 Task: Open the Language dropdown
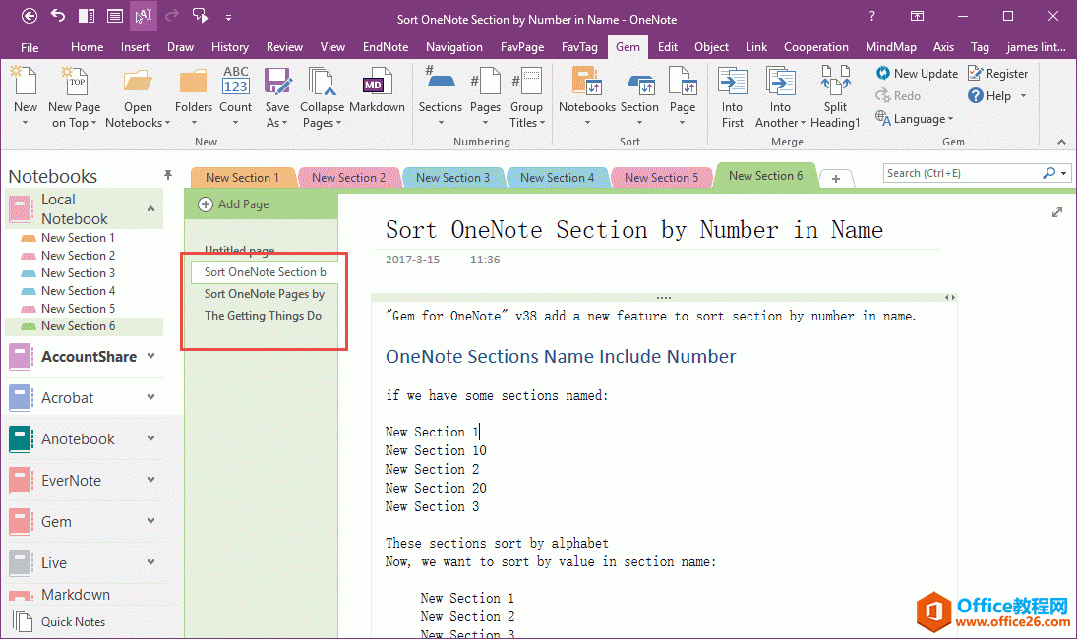(915, 119)
